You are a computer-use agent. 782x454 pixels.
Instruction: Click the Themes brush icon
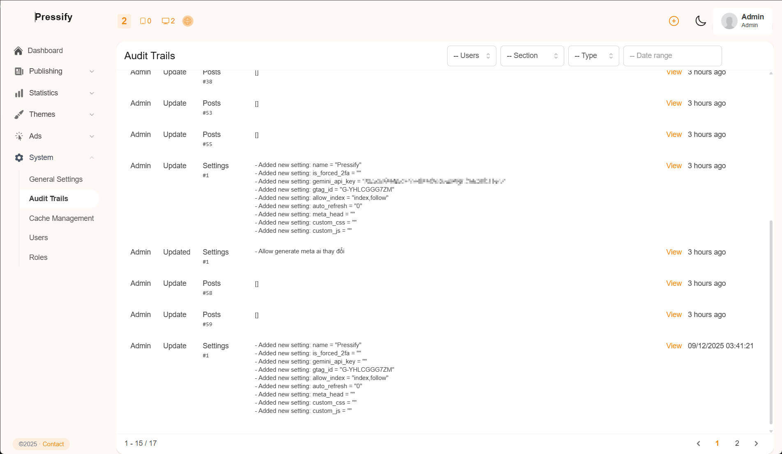(19, 114)
